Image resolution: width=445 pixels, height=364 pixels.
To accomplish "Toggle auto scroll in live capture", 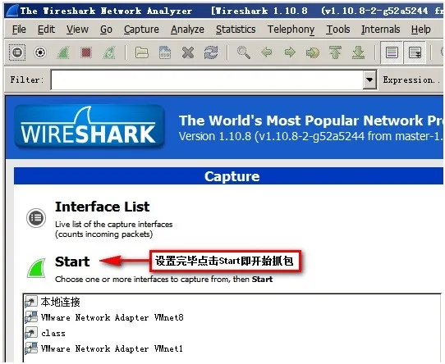I will pyautogui.click(x=415, y=52).
